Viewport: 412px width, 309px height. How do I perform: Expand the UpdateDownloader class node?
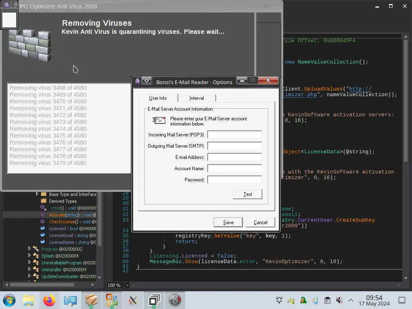29,276
